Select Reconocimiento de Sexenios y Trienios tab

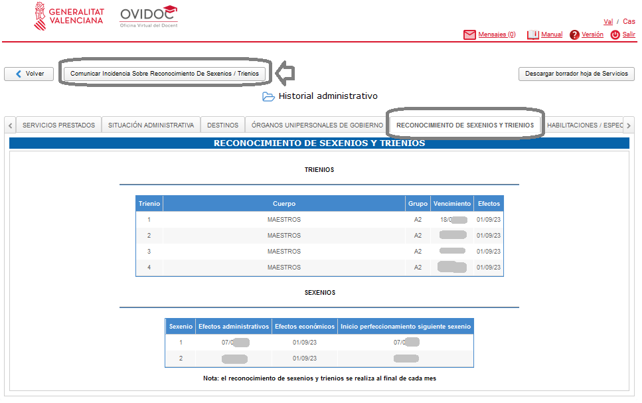coord(465,125)
